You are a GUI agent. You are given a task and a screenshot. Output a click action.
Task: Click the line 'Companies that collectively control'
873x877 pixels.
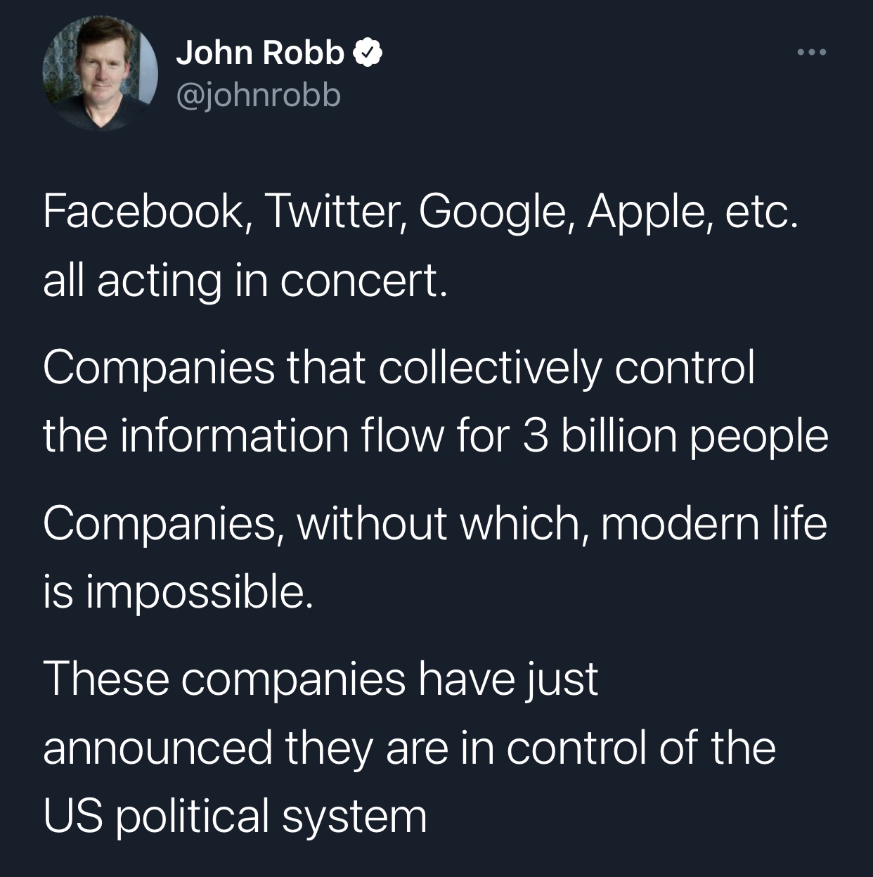[x=399, y=367]
